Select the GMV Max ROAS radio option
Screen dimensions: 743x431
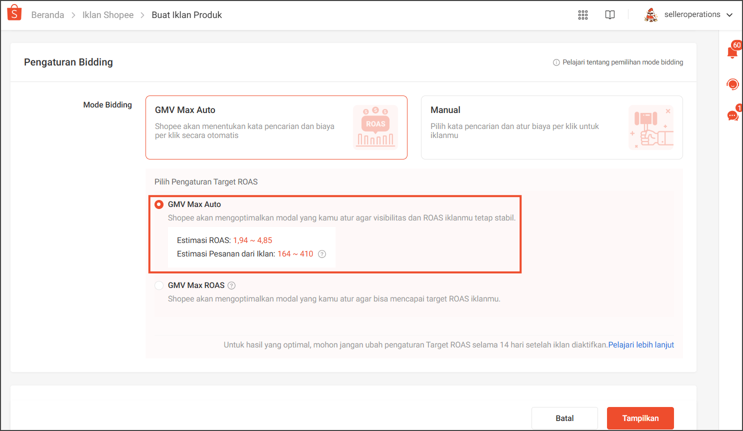(x=158, y=285)
